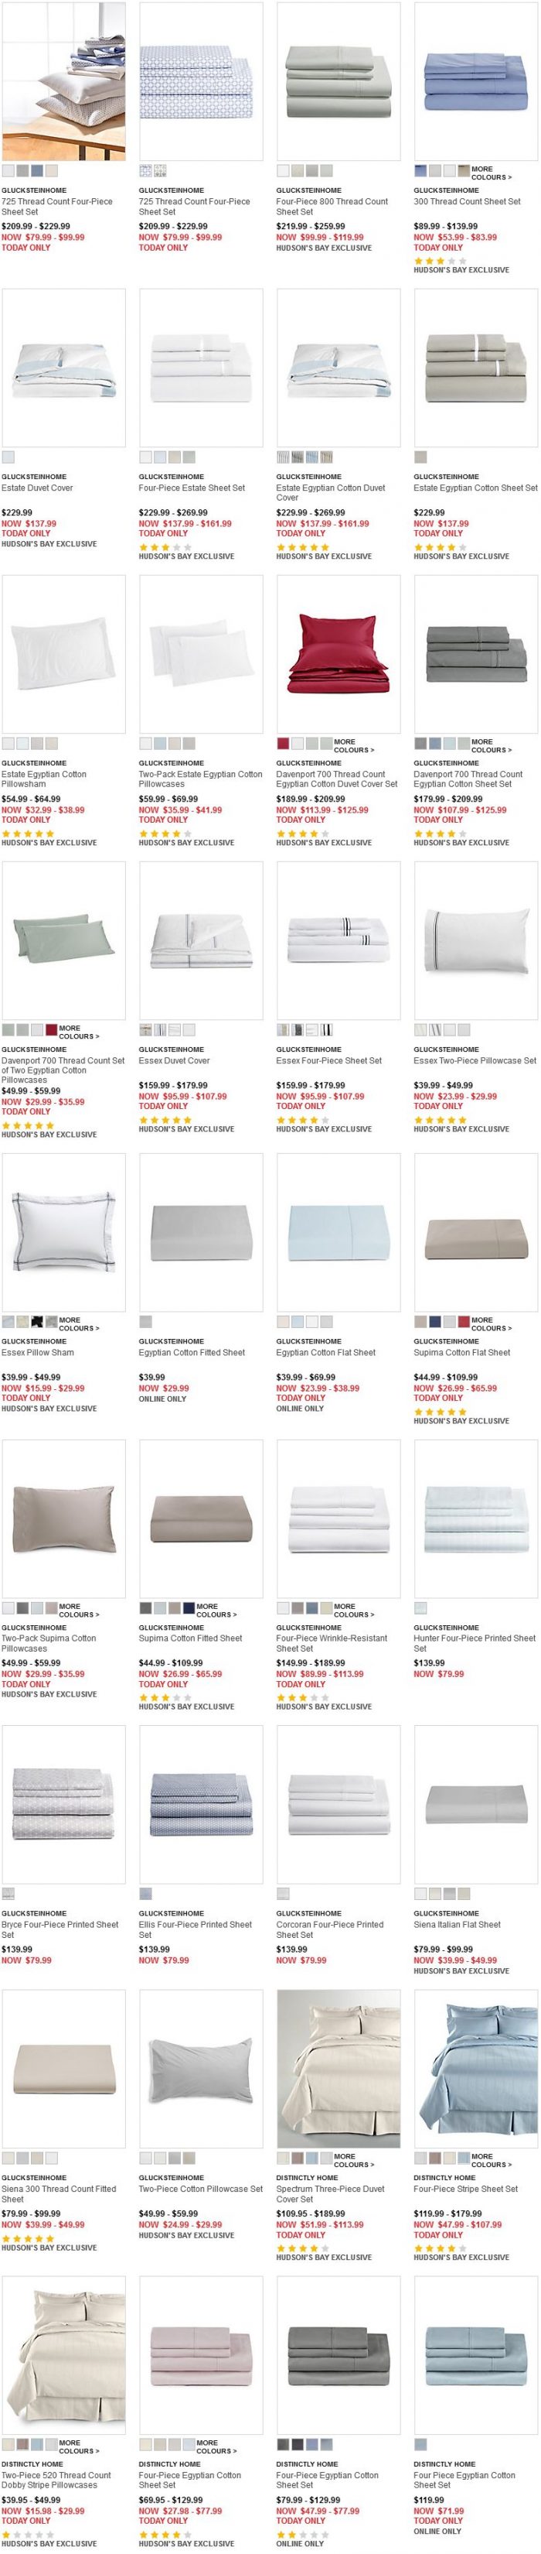This screenshot has width=541, height=2554.
Task: Click star rating of Four-Piece Estate Sheet Set
Action: tap(158, 546)
